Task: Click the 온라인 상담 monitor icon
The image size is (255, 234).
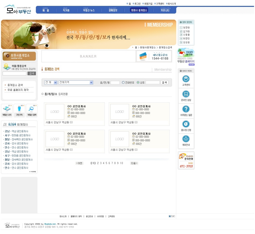Action: click(186, 94)
